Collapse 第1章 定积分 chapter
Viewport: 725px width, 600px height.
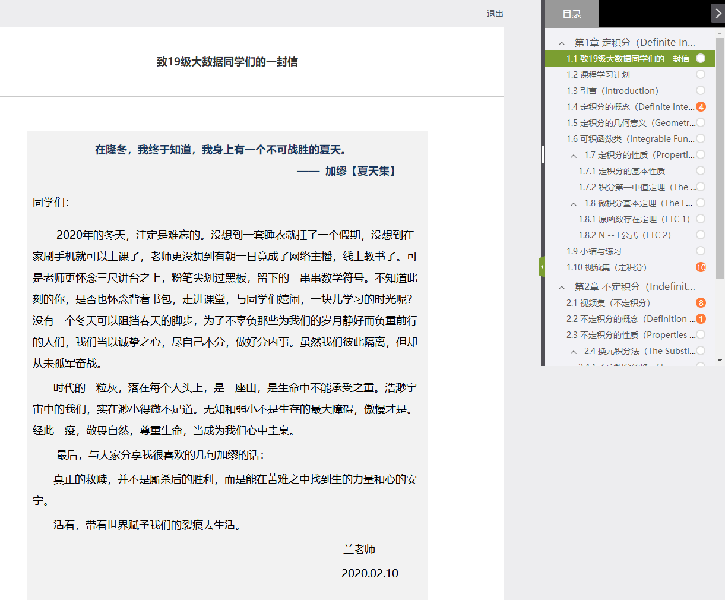point(562,43)
